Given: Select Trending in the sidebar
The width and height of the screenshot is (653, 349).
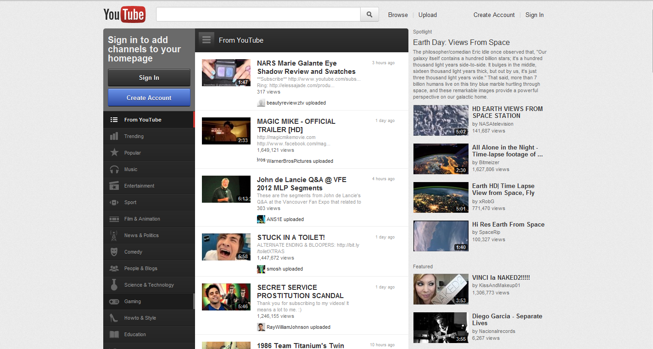Looking at the screenshot, I should [x=134, y=136].
